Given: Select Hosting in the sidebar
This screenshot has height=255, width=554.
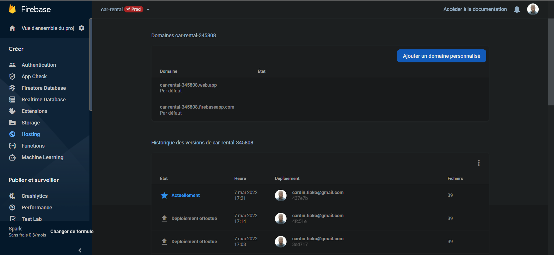Looking at the screenshot, I should pos(31,134).
